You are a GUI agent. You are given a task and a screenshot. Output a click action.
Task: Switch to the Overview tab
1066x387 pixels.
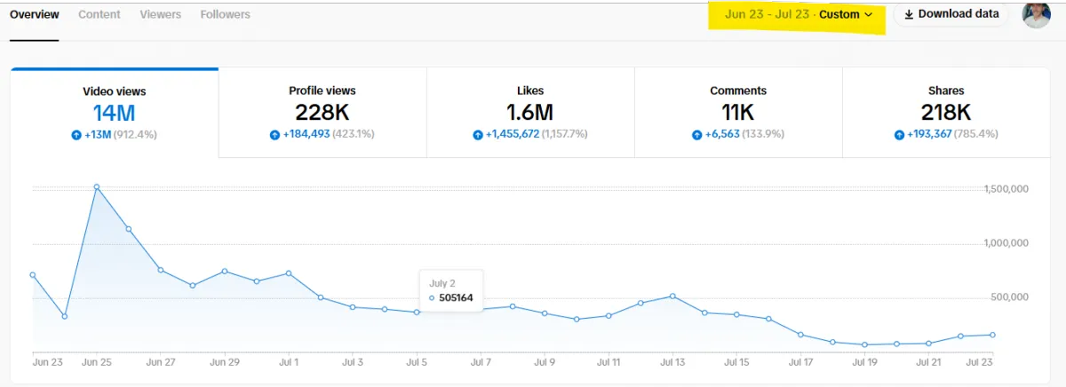[35, 14]
